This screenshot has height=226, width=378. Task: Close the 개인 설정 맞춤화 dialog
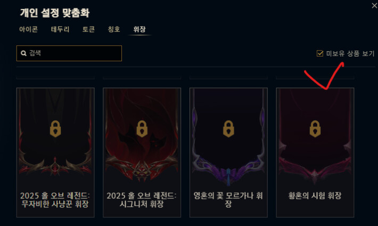point(374,5)
